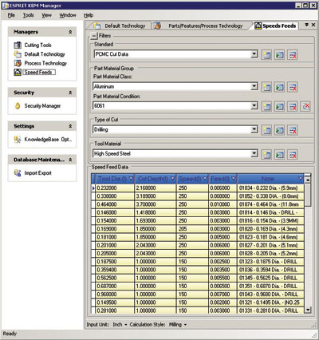Filter the Tool Dia column header

pos(131,179)
